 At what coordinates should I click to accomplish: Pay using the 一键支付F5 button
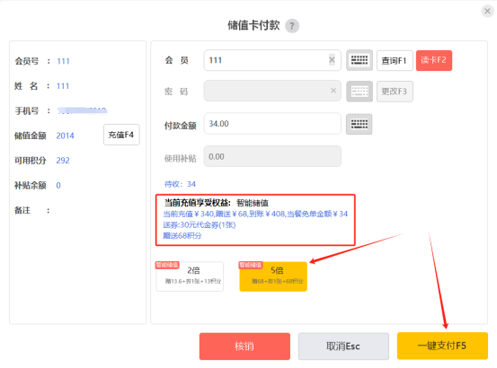pos(442,346)
